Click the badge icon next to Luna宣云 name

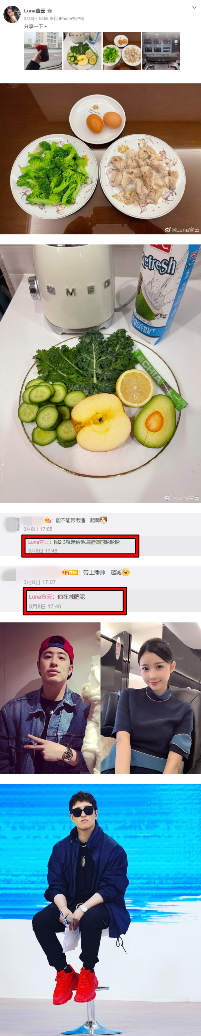click(50, 11)
